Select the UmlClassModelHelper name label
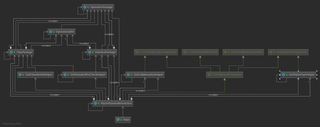The image size is (320, 127). pyautogui.click(x=39, y=75)
